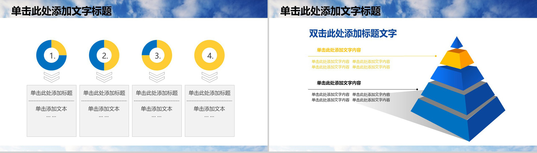The height and width of the screenshot is (153, 537).
Task: Click the yellow dot ending the yellow line
Action: pos(436,56)
